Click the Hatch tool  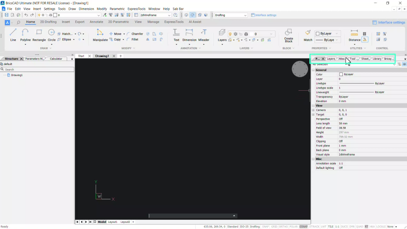click(x=65, y=34)
